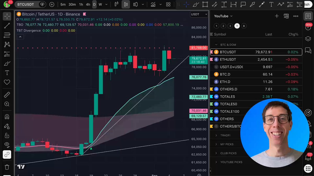The image size is (314, 176).
Task: Open the alerts bell with 17 notifications
Action: tap(308, 157)
